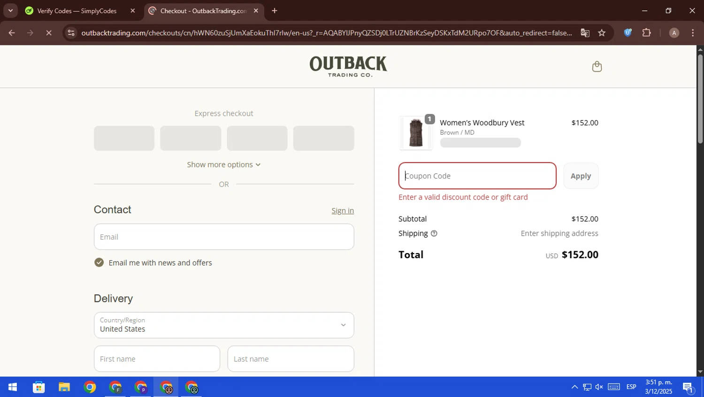Uncheck Email me with news and offers

(x=99, y=262)
